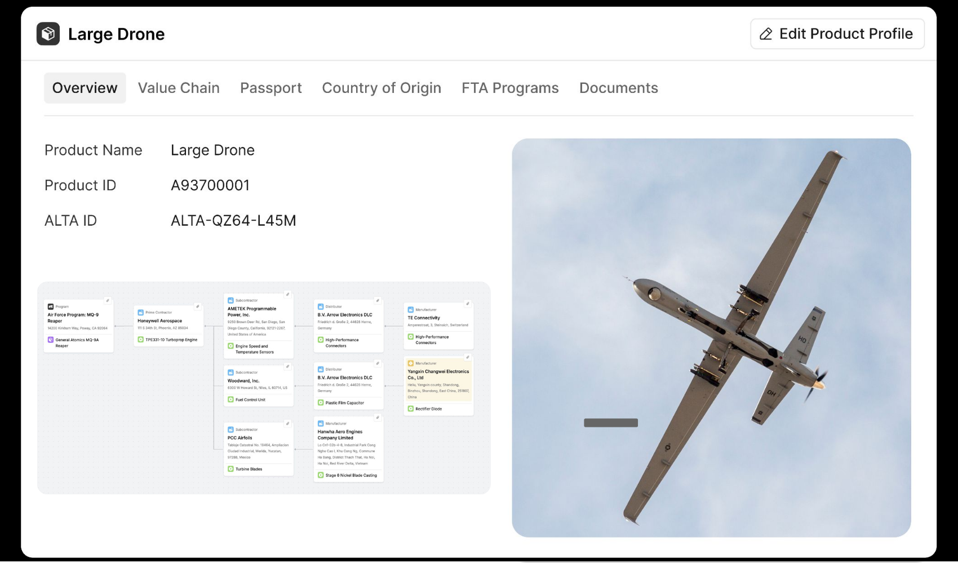The image size is (958, 563).
Task: Click the green icon beside TPE331-10 Turboprop Engine
Action: [140, 339]
